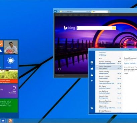
Task: Open the purple calendar tile showing Wednesday 2
Action: [x=9, y=91]
